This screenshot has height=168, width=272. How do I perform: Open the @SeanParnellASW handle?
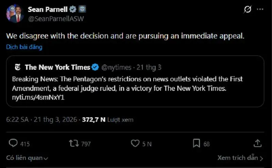[56, 19]
